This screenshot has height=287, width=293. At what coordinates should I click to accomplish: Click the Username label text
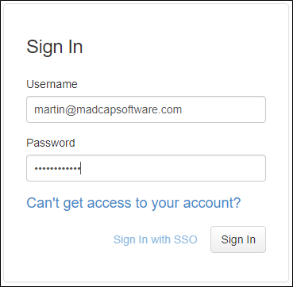coord(52,84)
